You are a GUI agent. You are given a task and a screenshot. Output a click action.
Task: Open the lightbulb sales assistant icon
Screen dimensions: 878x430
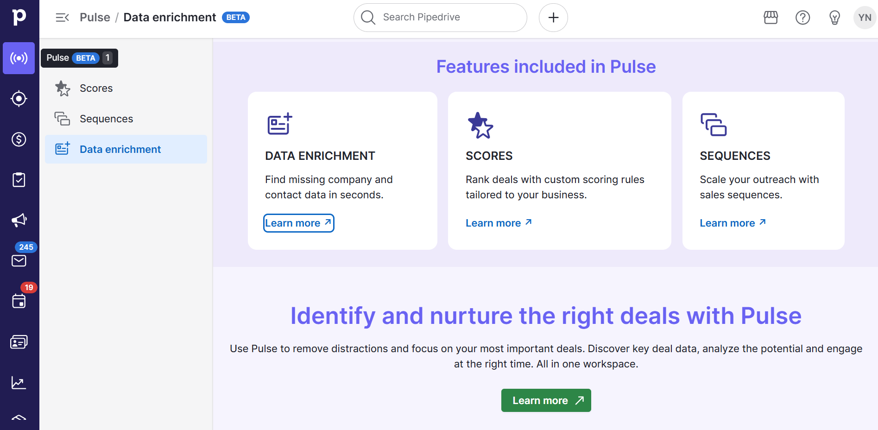[834, 18]
